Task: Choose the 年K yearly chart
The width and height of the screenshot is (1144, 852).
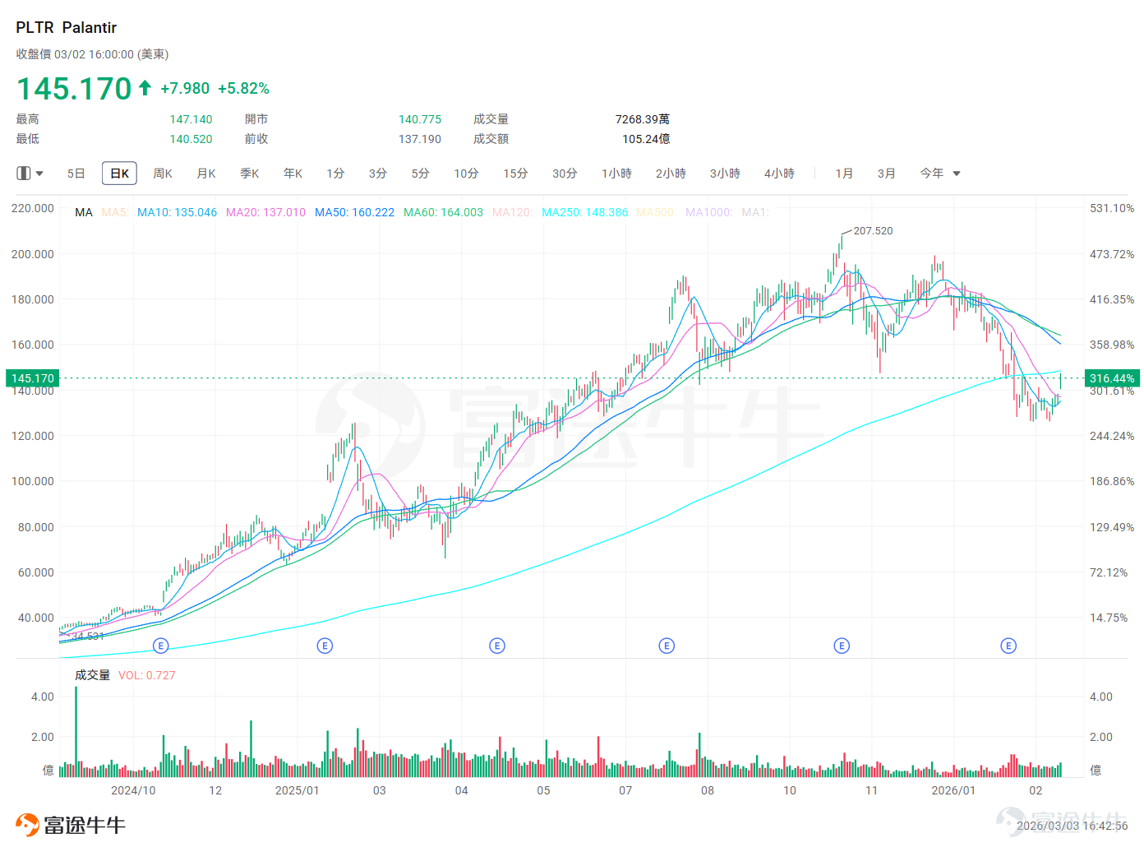Action: [x=293, y=174]
